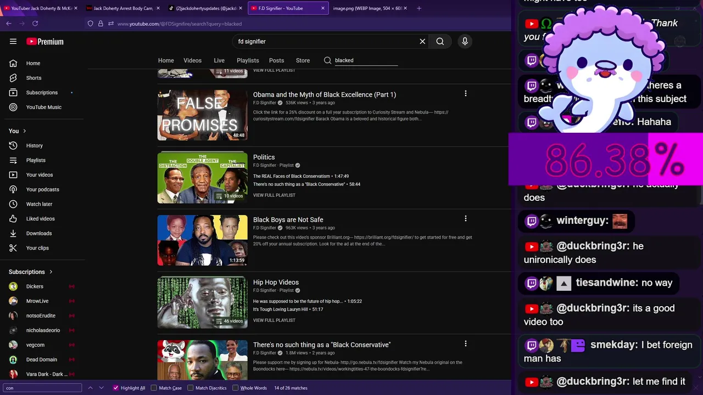703x395 pixels.
Task: Open the YouTube hamburger guide menu
Action: (13, 41)
